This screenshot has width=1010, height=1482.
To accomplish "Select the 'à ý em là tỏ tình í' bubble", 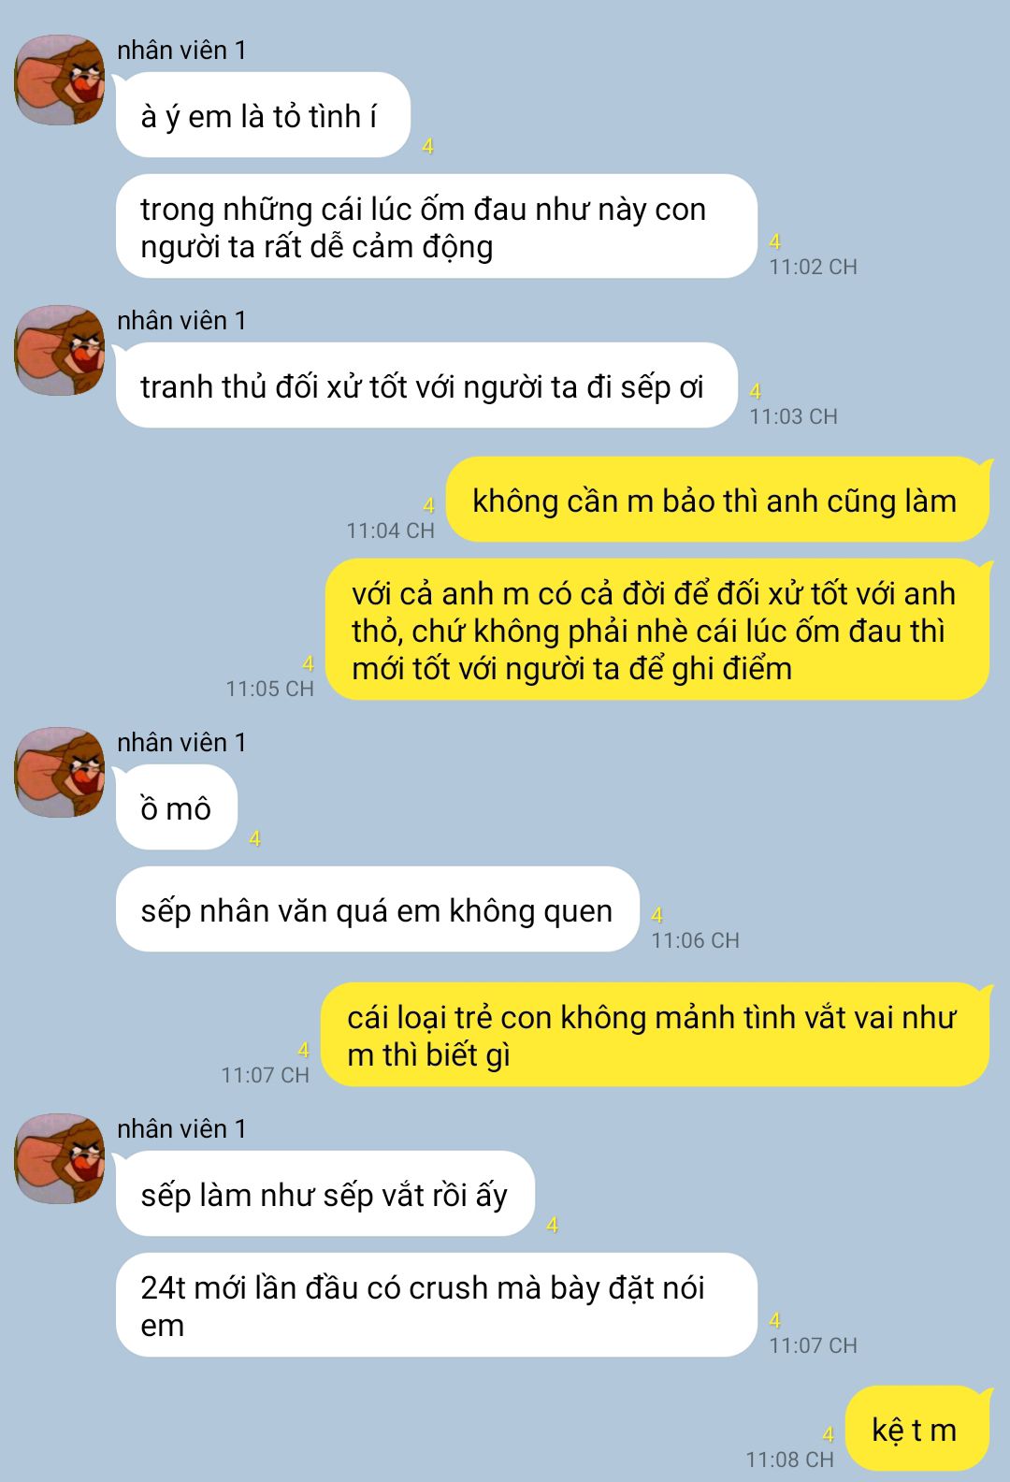I will coord(263,116).
